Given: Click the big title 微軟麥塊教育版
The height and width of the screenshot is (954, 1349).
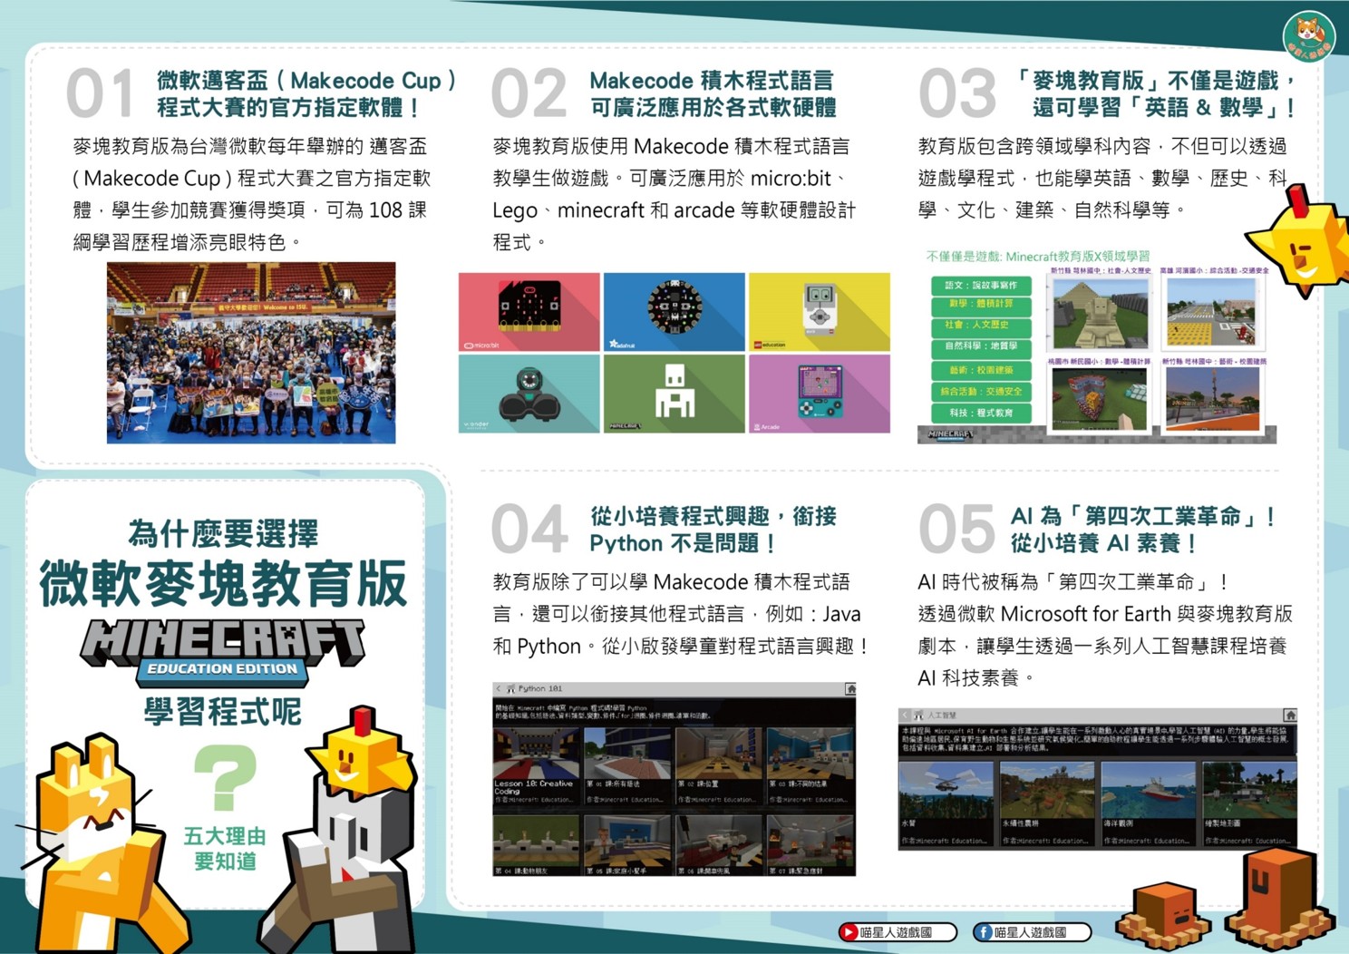Looking at the screenshot, I should click(223, 583).
